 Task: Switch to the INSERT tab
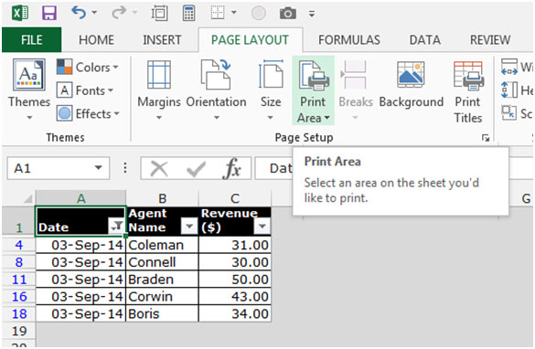tap(162, 40)
